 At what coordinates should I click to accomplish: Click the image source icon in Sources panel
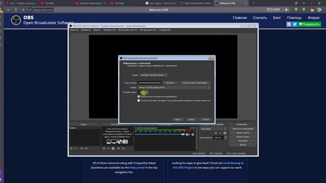[108, 141]
